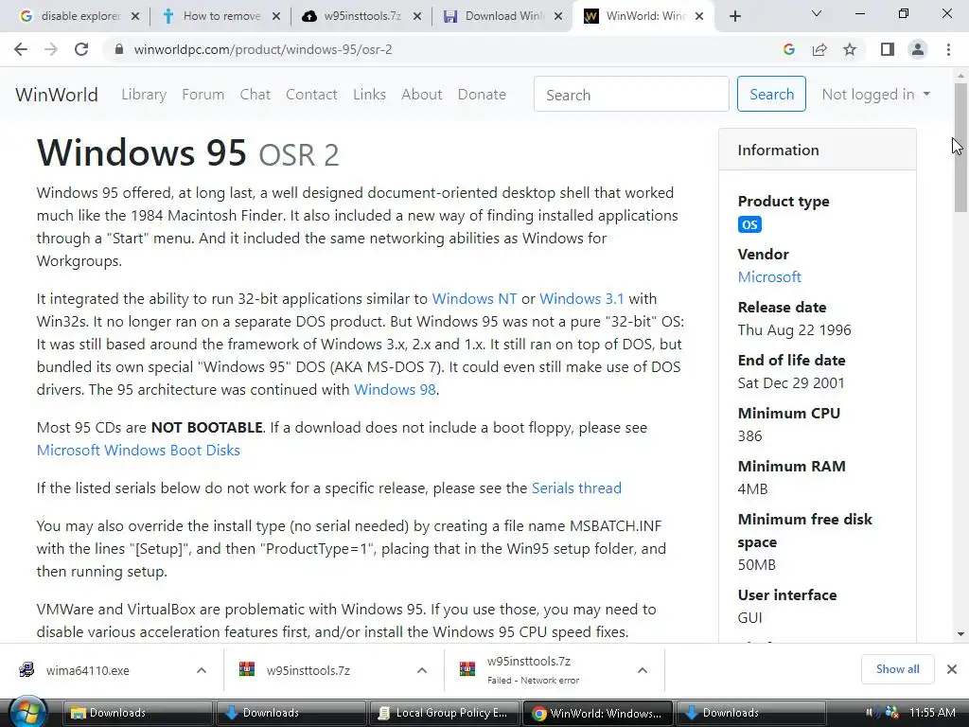Focus the site Search input field
Screen dimensions: 969x727
[631, 94]
